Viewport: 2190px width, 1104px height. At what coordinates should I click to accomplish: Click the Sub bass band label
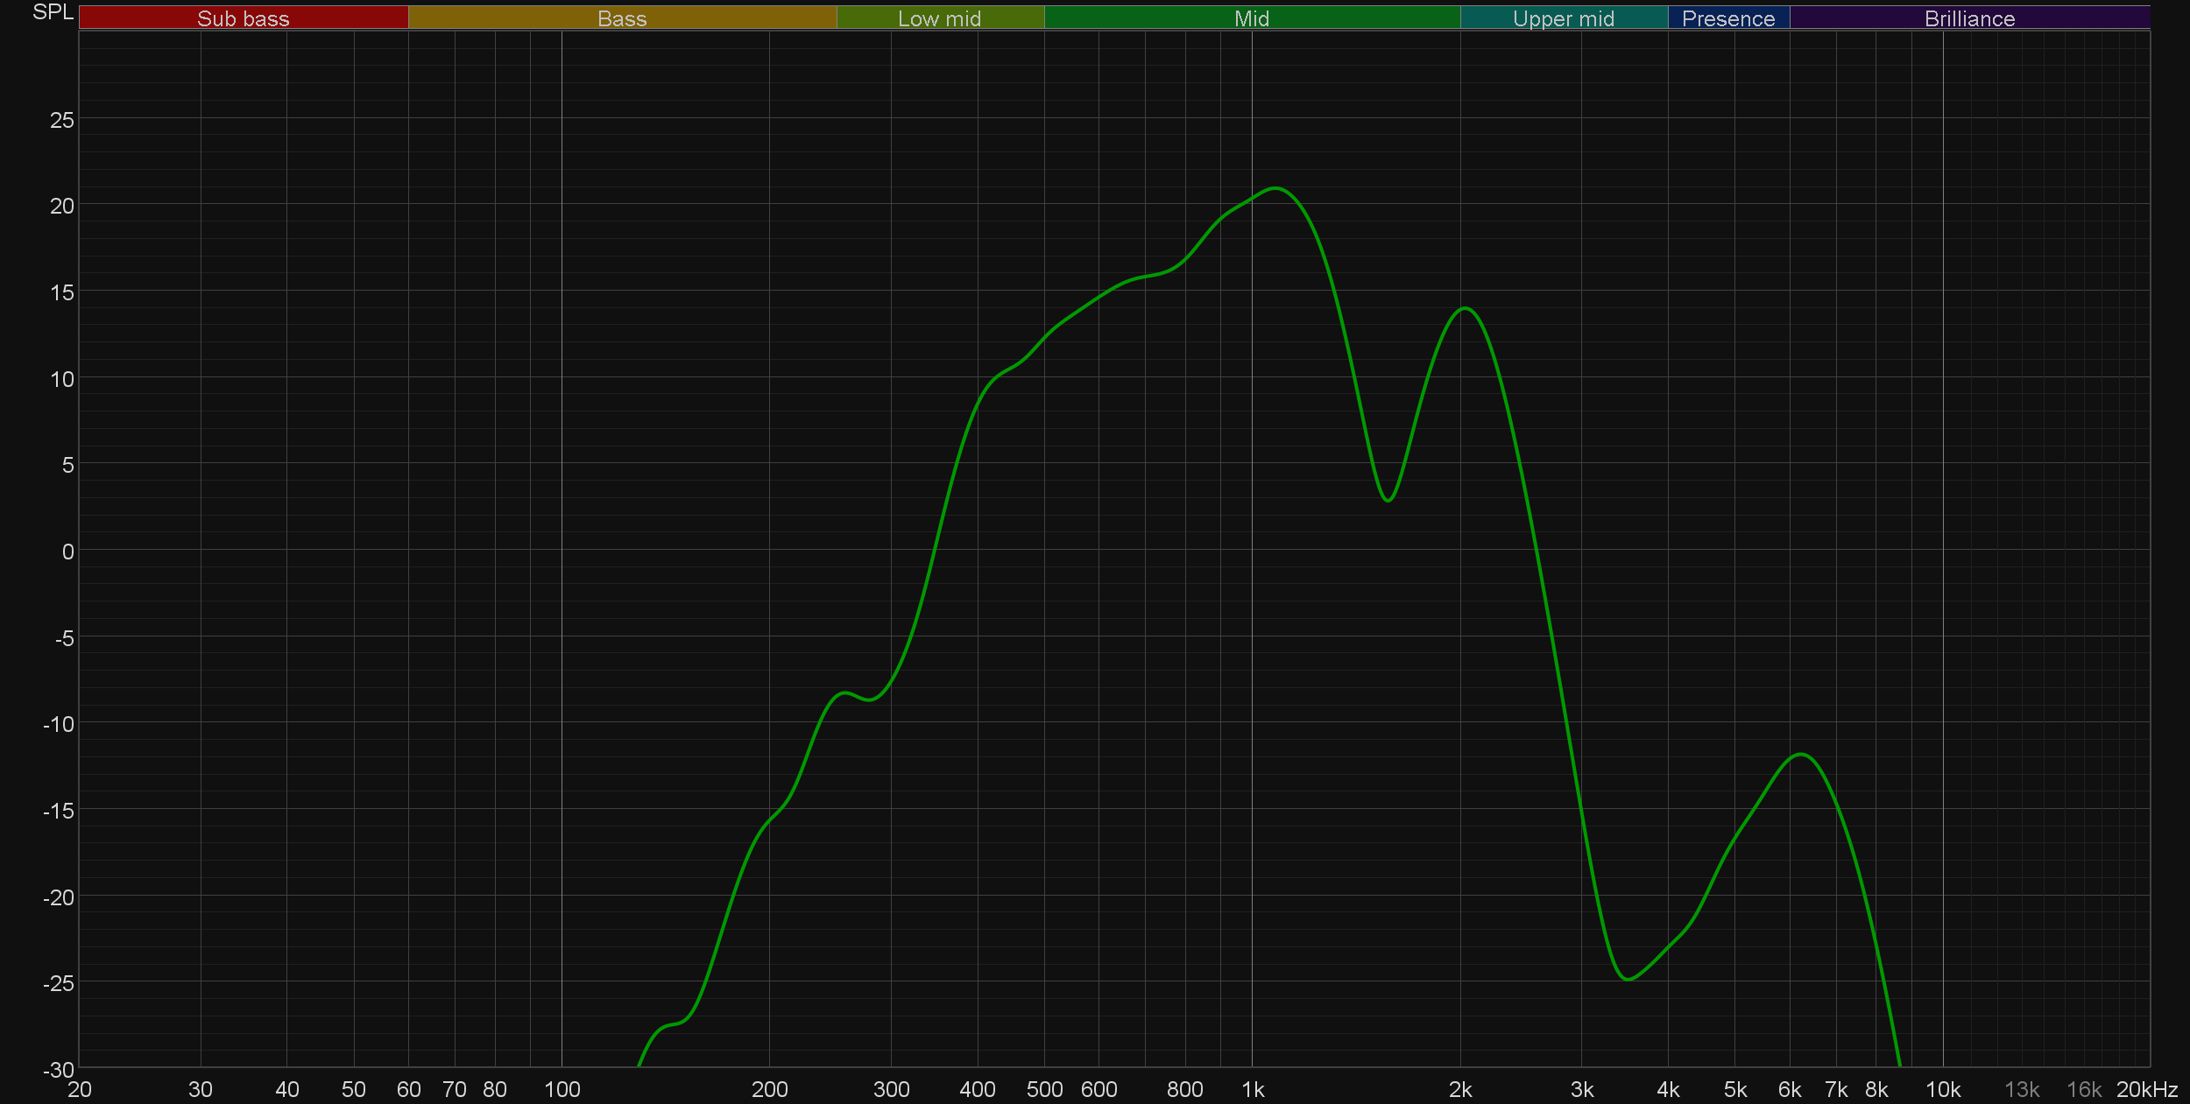[243, 18]
